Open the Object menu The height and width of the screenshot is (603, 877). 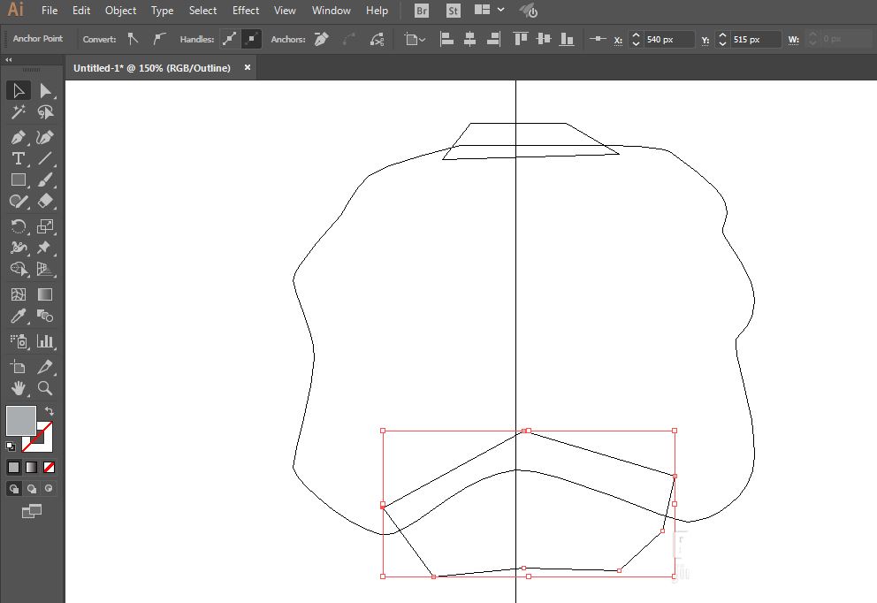[x=120, y=11]
